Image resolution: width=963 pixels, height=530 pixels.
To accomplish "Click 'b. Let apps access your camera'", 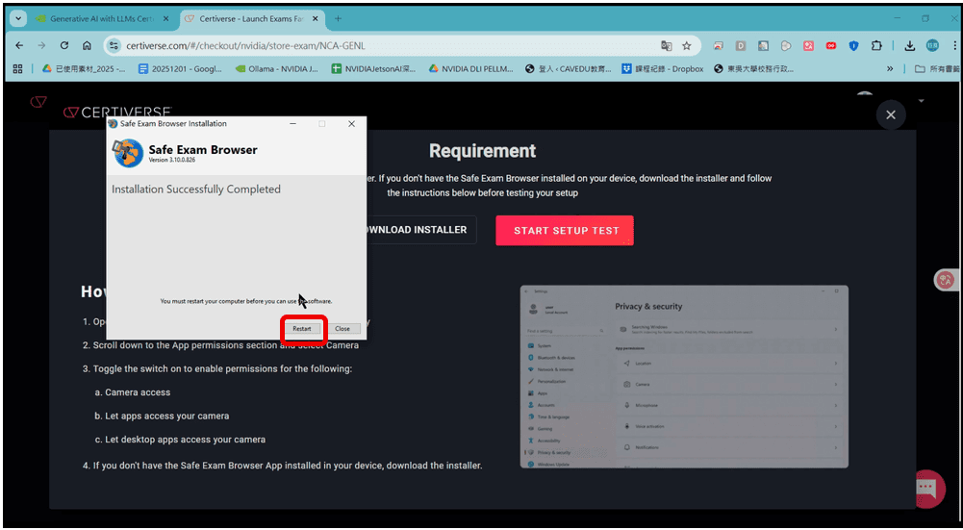I will pyautogui.click(x=162, y=416).
